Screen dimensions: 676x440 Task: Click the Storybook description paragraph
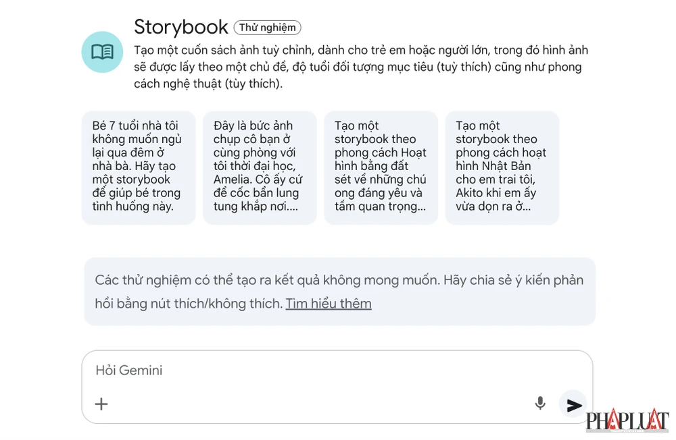(x=361, y=67)
